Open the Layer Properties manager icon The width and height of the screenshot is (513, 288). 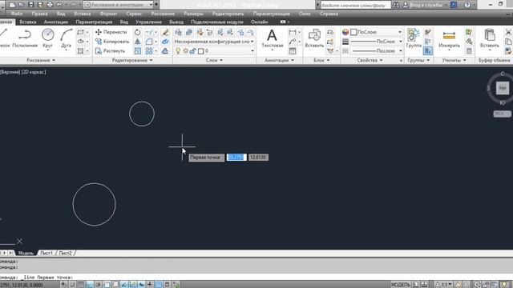click(x=178, y=32)
